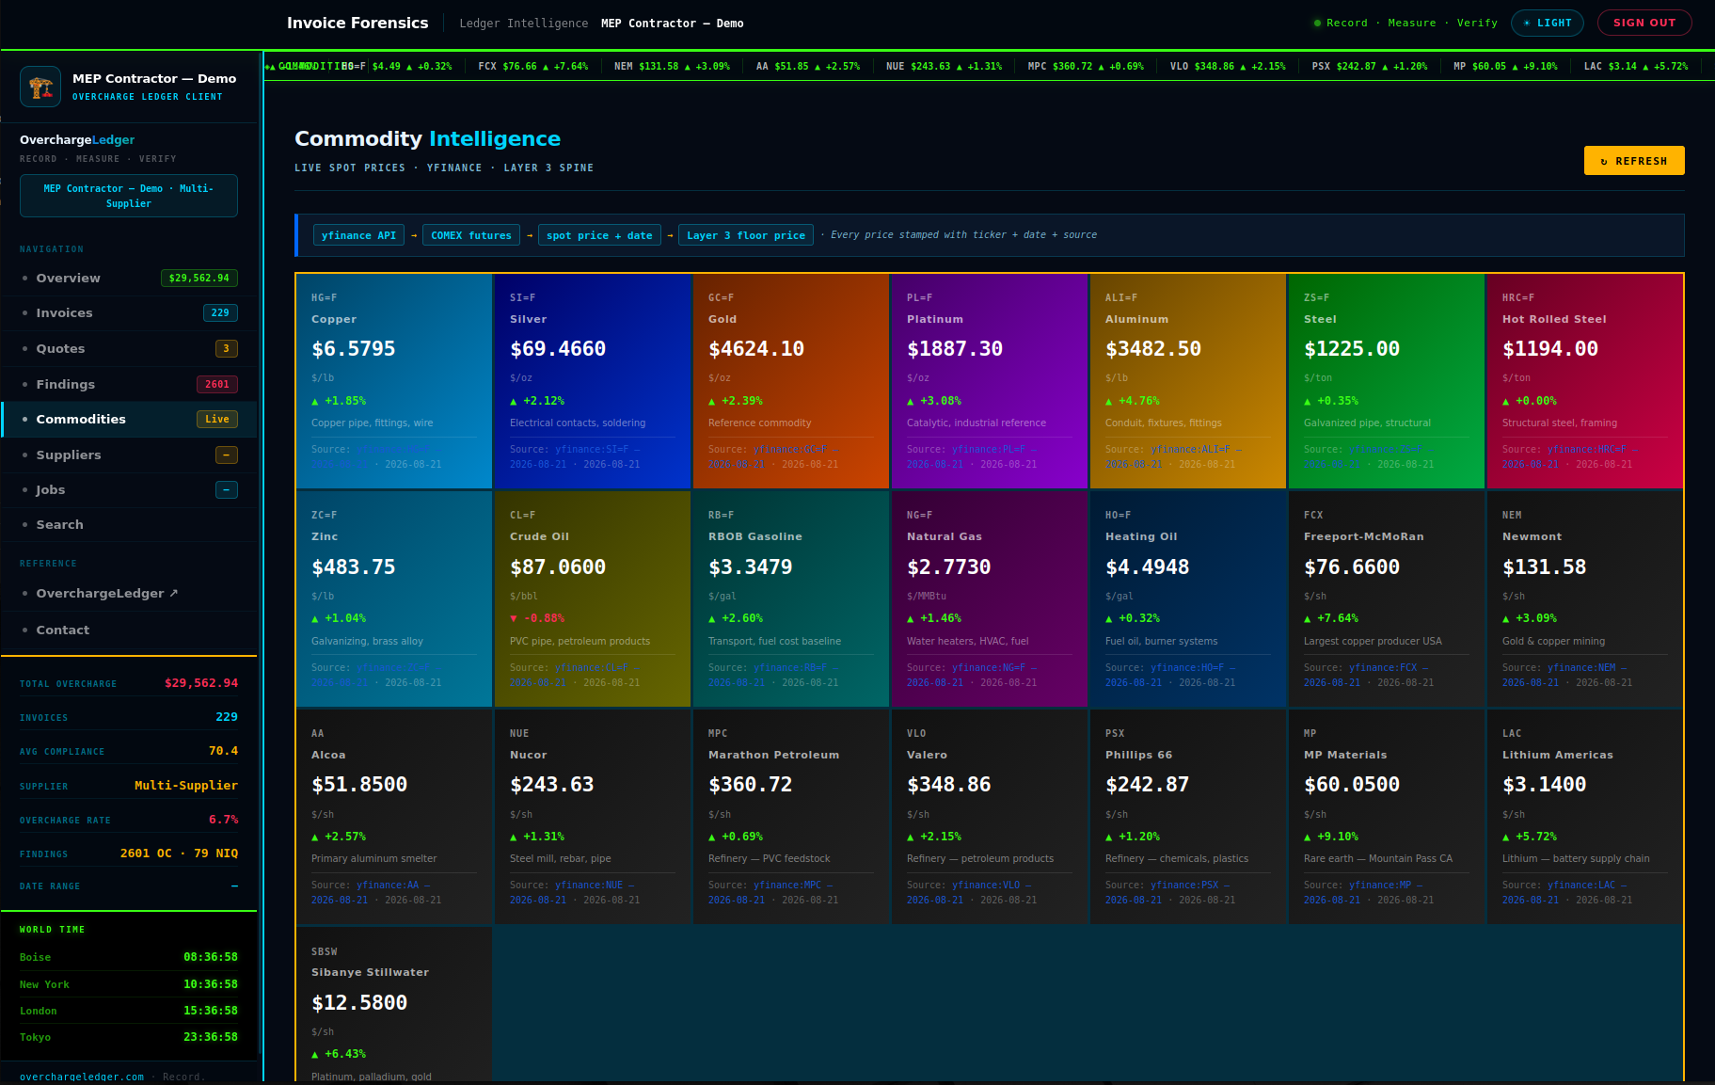This screenshot has width=1715, height=1085.
Task: Click the NUE $243.63 ticker entry
Action: pyautogui.click(x=944, y=67)
